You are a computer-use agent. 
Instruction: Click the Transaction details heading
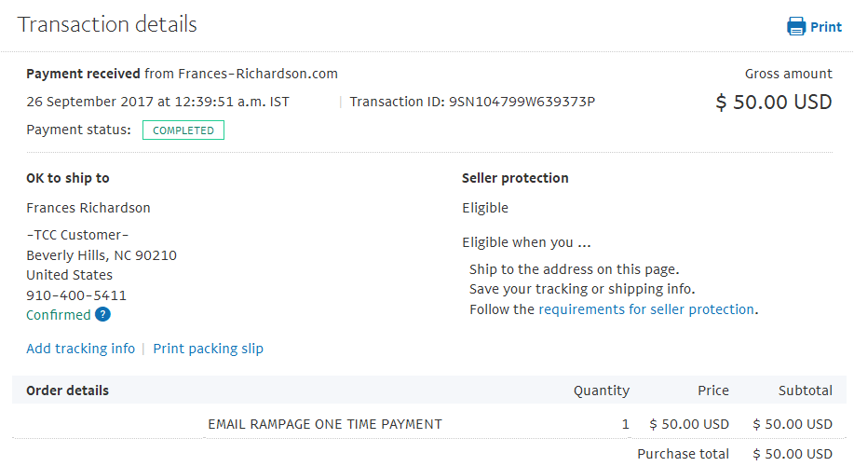[x=107, y=24]
